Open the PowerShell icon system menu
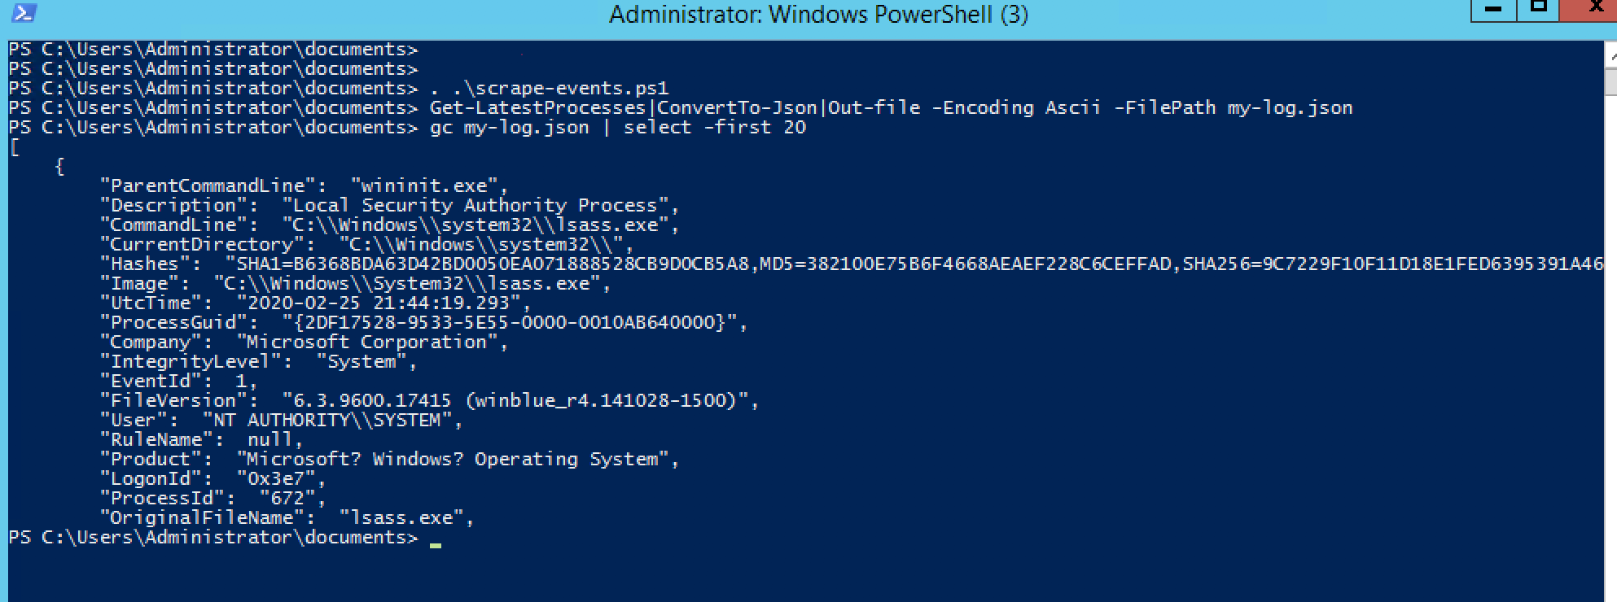 [x=24, y=13]
